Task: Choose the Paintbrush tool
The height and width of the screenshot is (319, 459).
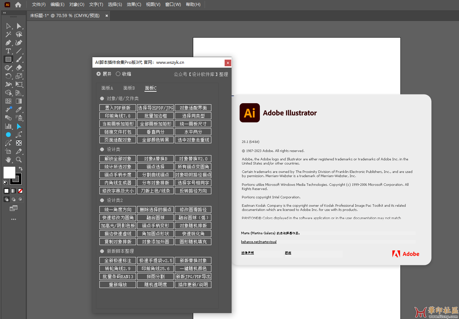Action: (19, 60)
